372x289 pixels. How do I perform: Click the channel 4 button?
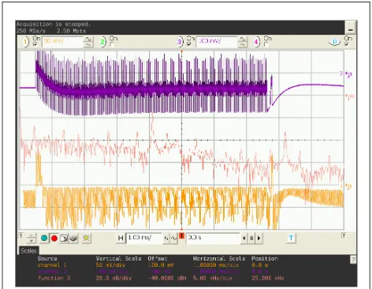256,42
